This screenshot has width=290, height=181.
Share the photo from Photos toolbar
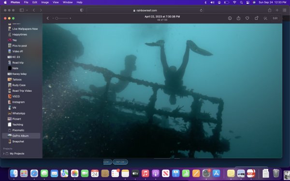pyautogui.click(x=238, y=18)
